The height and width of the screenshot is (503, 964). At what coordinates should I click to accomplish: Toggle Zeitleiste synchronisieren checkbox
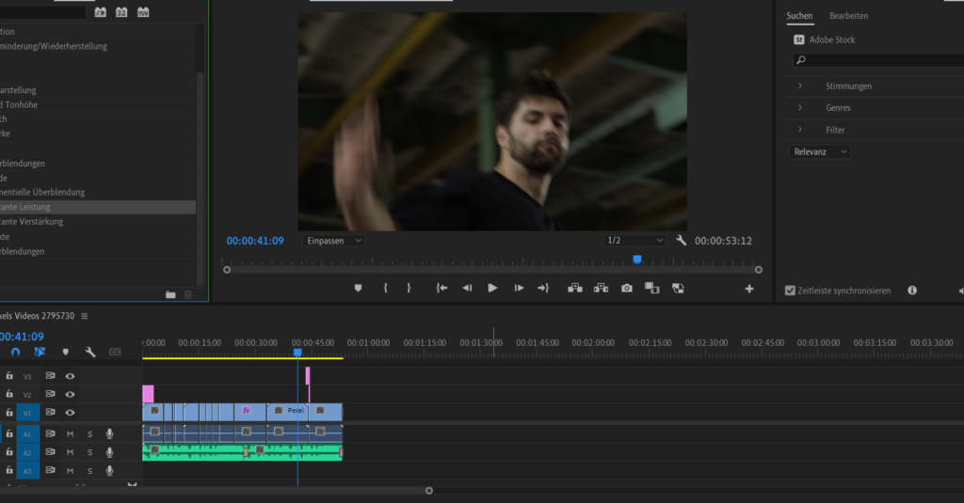coord(790,291)
